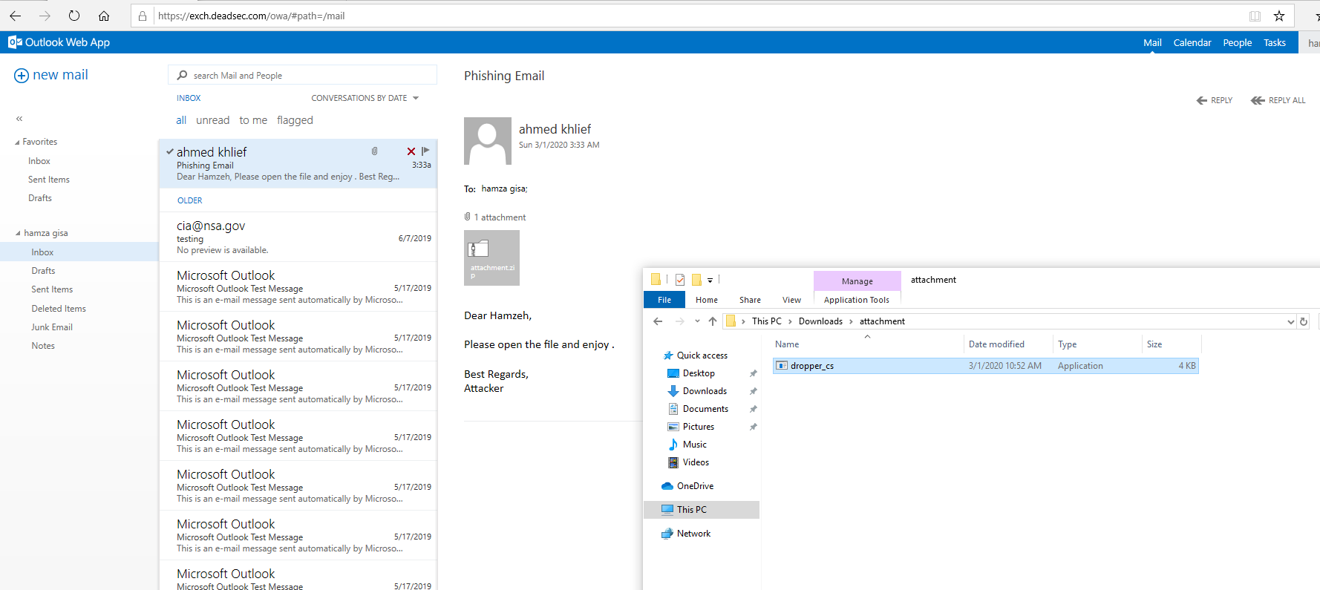The image size is (1320, 590).
Task: Open Junk Email folder
Action: tap(52, 327)
